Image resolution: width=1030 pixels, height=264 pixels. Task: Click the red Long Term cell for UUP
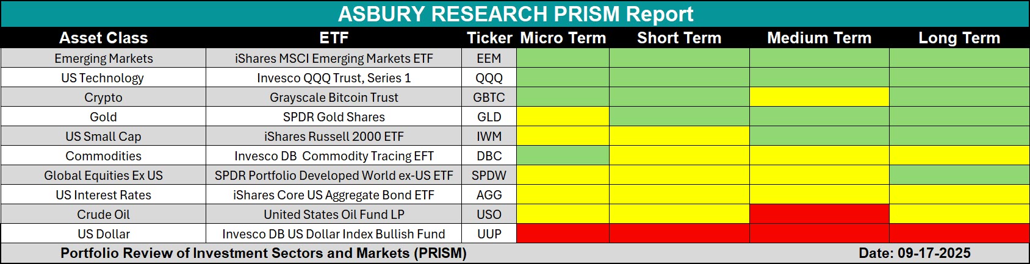click(959, 234)
